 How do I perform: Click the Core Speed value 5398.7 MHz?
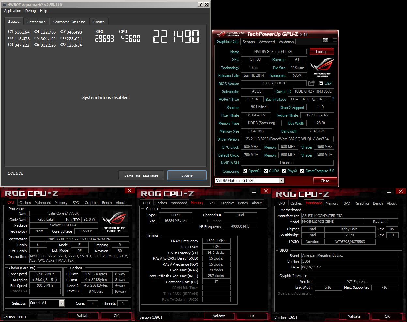click(45, 274)
